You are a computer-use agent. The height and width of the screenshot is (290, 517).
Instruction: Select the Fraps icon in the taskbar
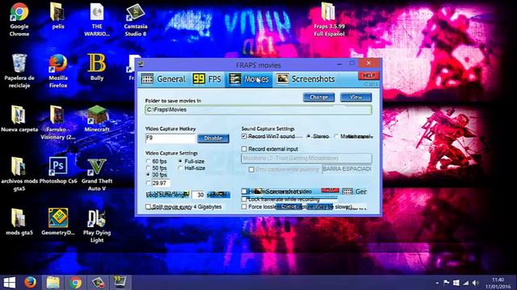[x=120, y=283]
